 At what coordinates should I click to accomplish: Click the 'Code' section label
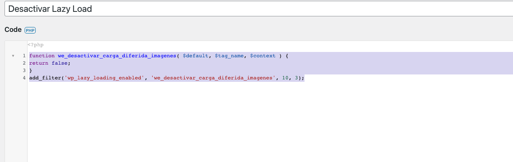tap(13, 30)
